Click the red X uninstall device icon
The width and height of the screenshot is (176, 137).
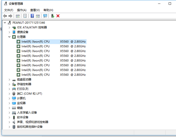click(x=58, y=16)
